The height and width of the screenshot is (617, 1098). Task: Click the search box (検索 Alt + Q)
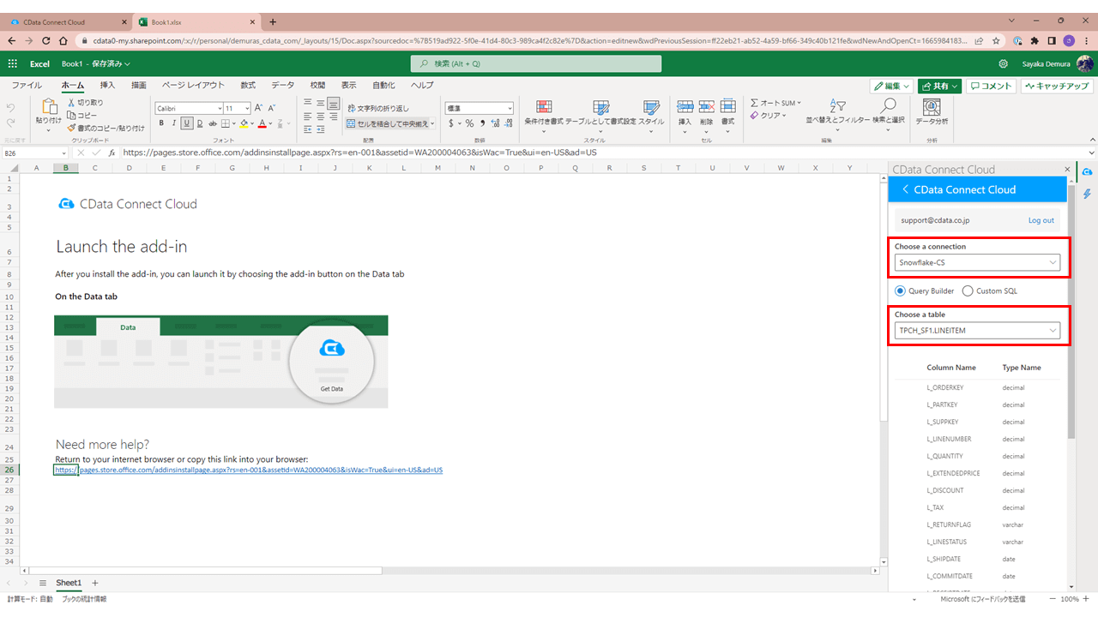(x=536, y=63)
